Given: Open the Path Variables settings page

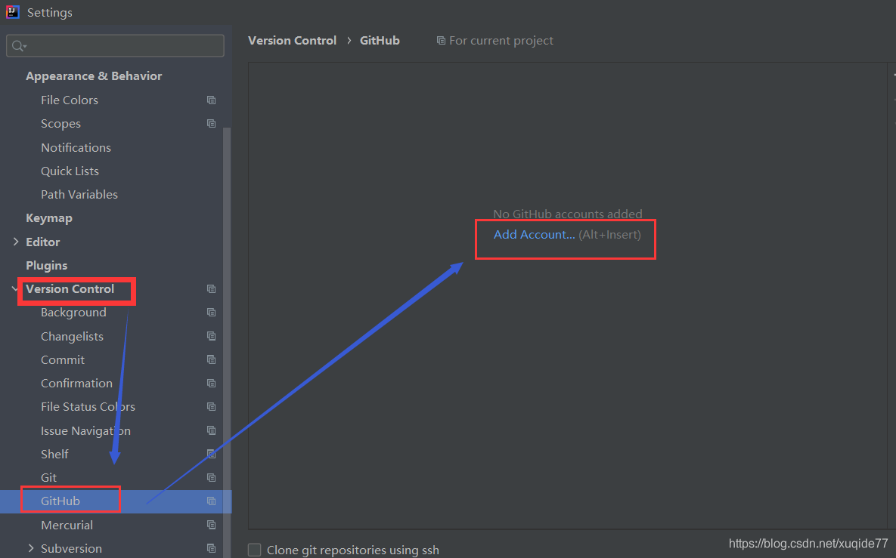Looking at the screenshot, I should point(79,194).
